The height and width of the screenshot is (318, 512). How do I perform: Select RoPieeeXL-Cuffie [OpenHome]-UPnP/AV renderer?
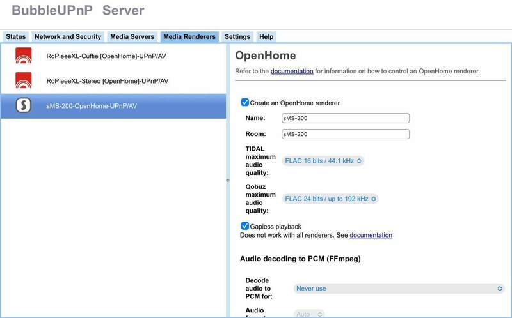click(107, 56)
